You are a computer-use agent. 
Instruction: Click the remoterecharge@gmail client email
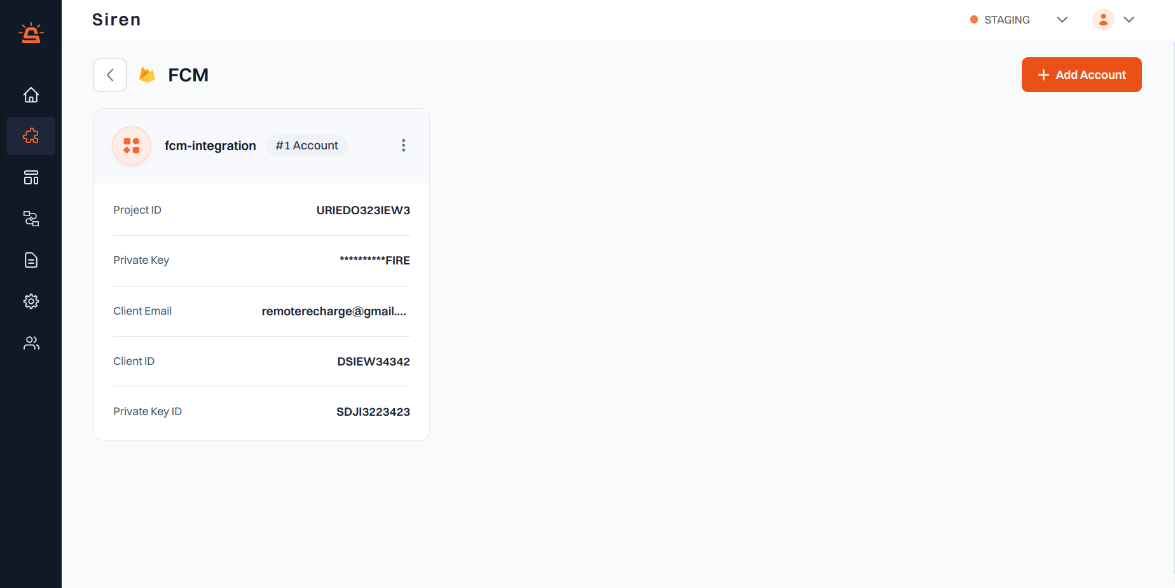point(334,311)
